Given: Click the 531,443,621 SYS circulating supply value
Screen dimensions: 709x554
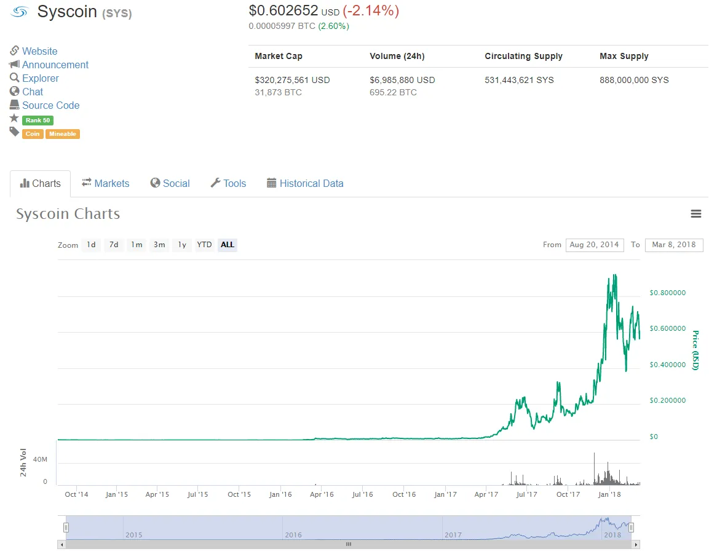Looking at the screenshot, I should click(519, 80).
